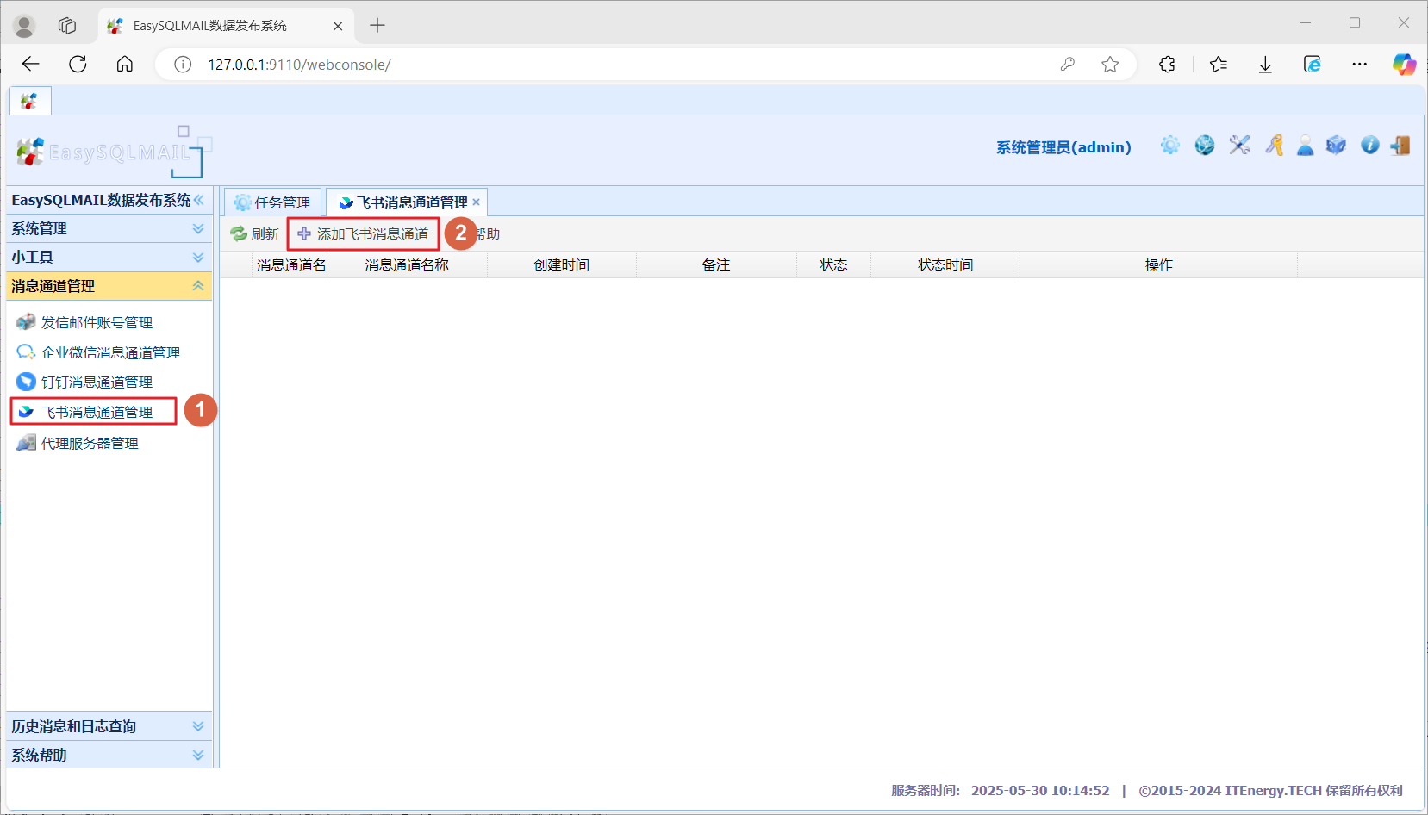Click the user profile person icon

point(1306,146)
